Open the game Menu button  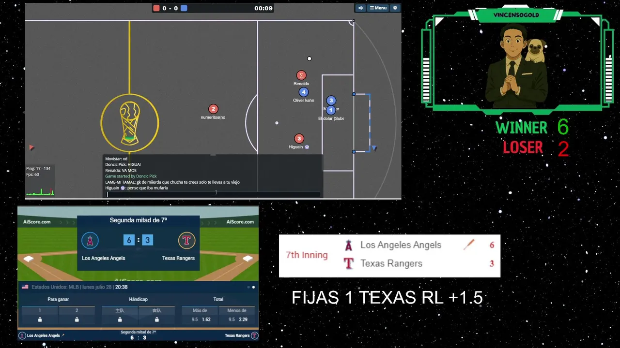tap(378, 8)
